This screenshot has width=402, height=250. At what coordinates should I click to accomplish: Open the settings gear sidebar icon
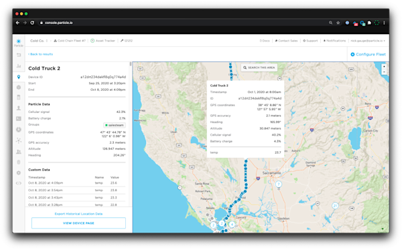point(19,172)
